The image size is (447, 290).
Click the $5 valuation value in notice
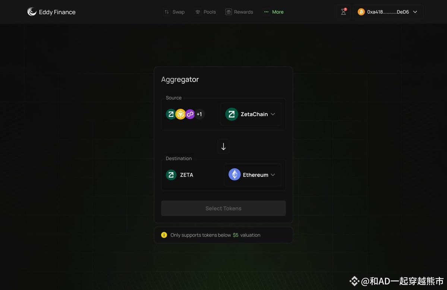coord(236,235)
